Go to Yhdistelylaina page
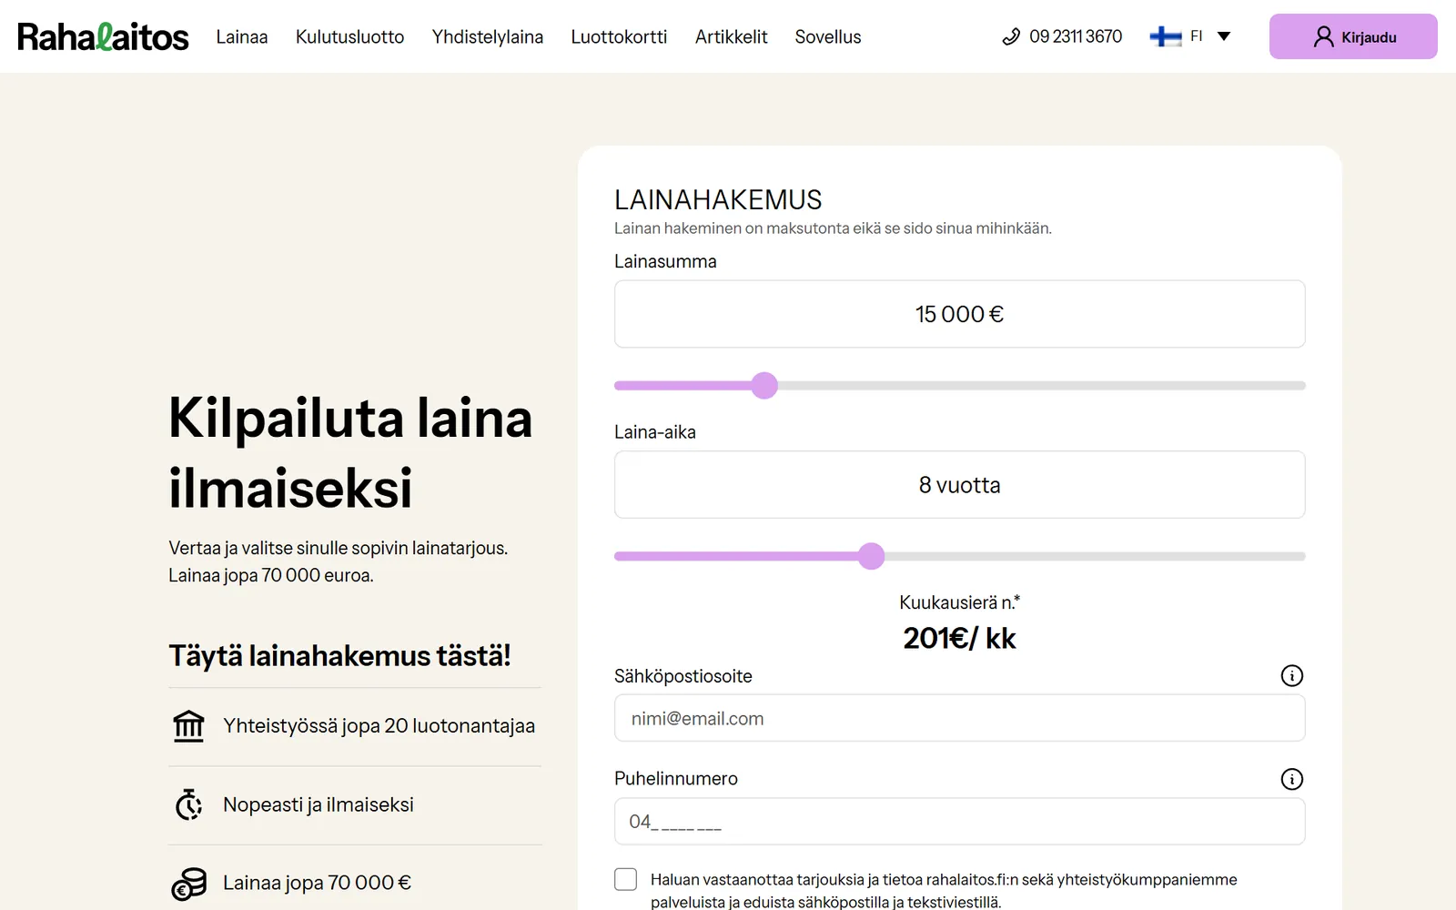This screenshot has width=1456, height=910. [488, 36]
